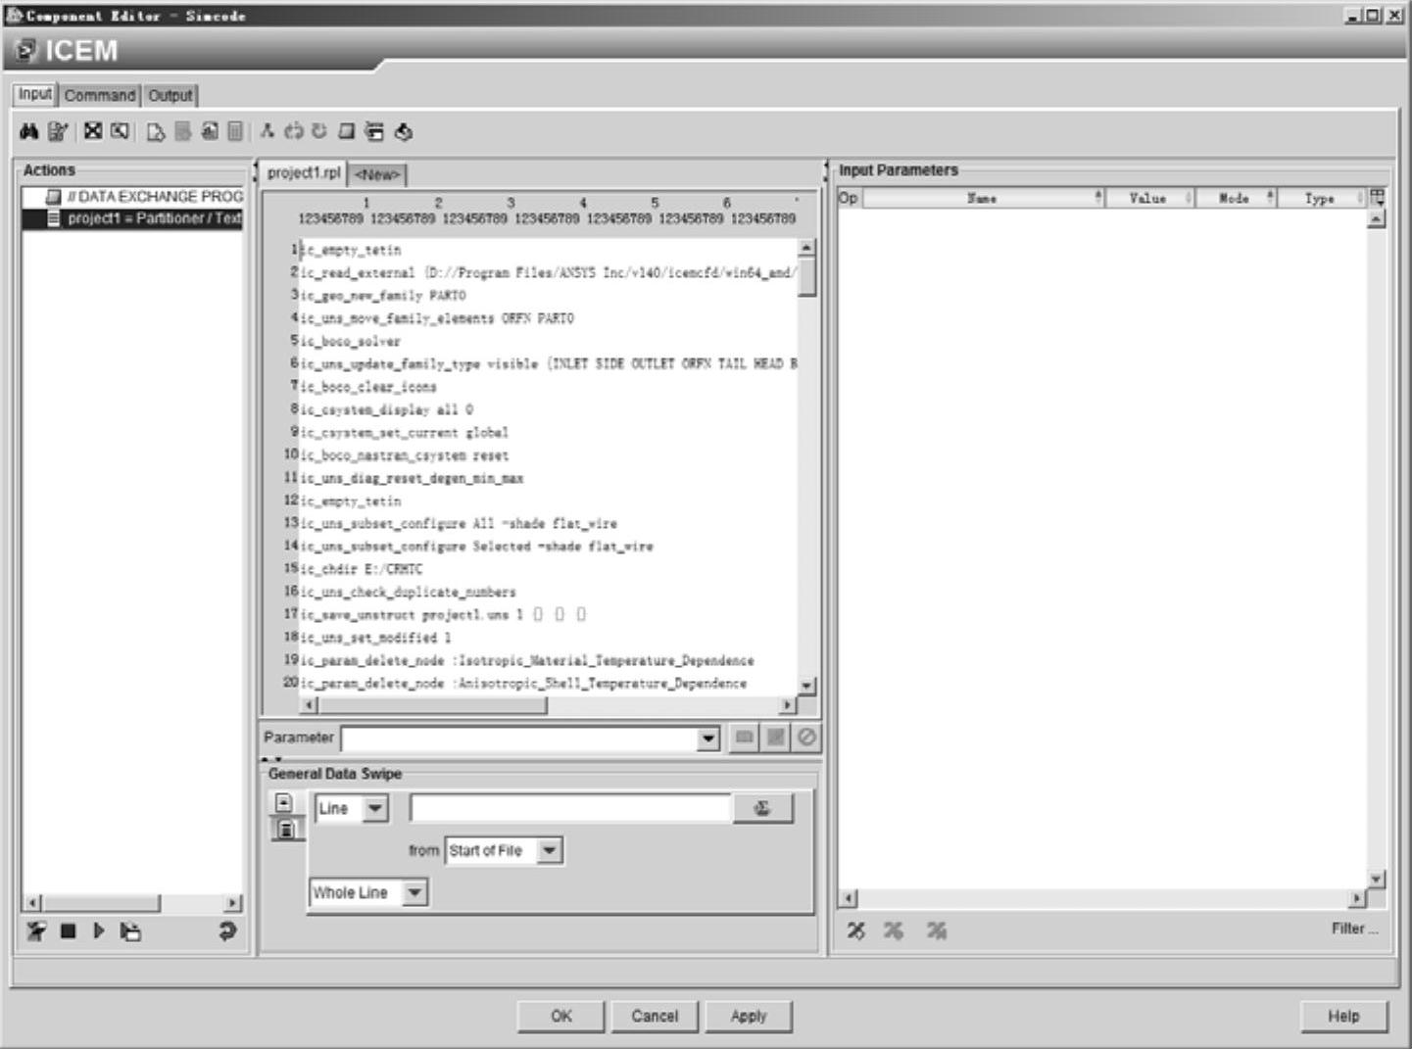Click the document-with-pencil edit icon beside the binoculars
The height and width of the screenshot is (1049, 1412).
click(x=58, y=131)
